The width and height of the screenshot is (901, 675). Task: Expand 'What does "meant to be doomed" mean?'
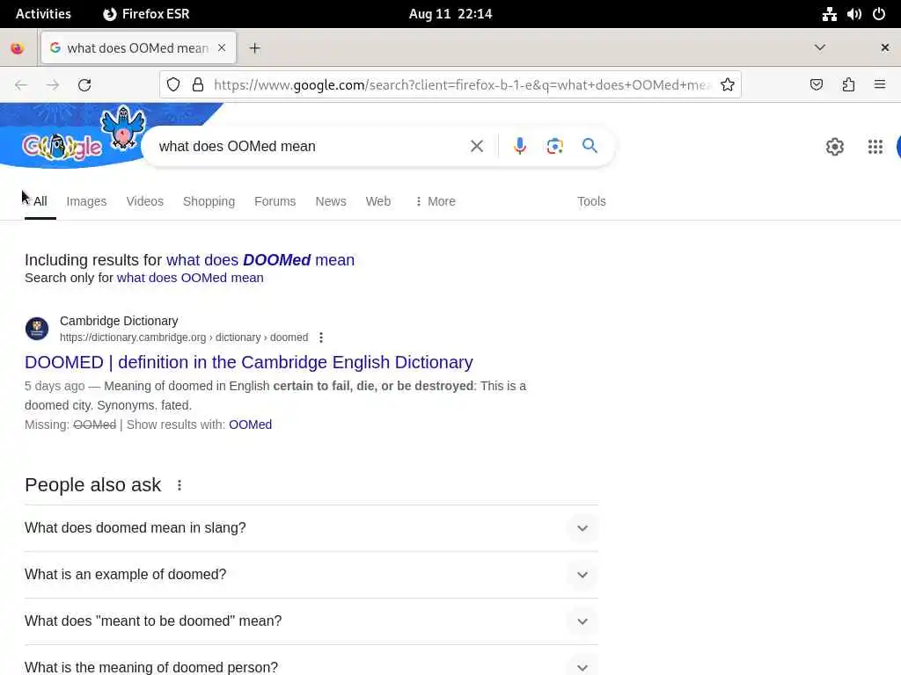pos(311,621)
